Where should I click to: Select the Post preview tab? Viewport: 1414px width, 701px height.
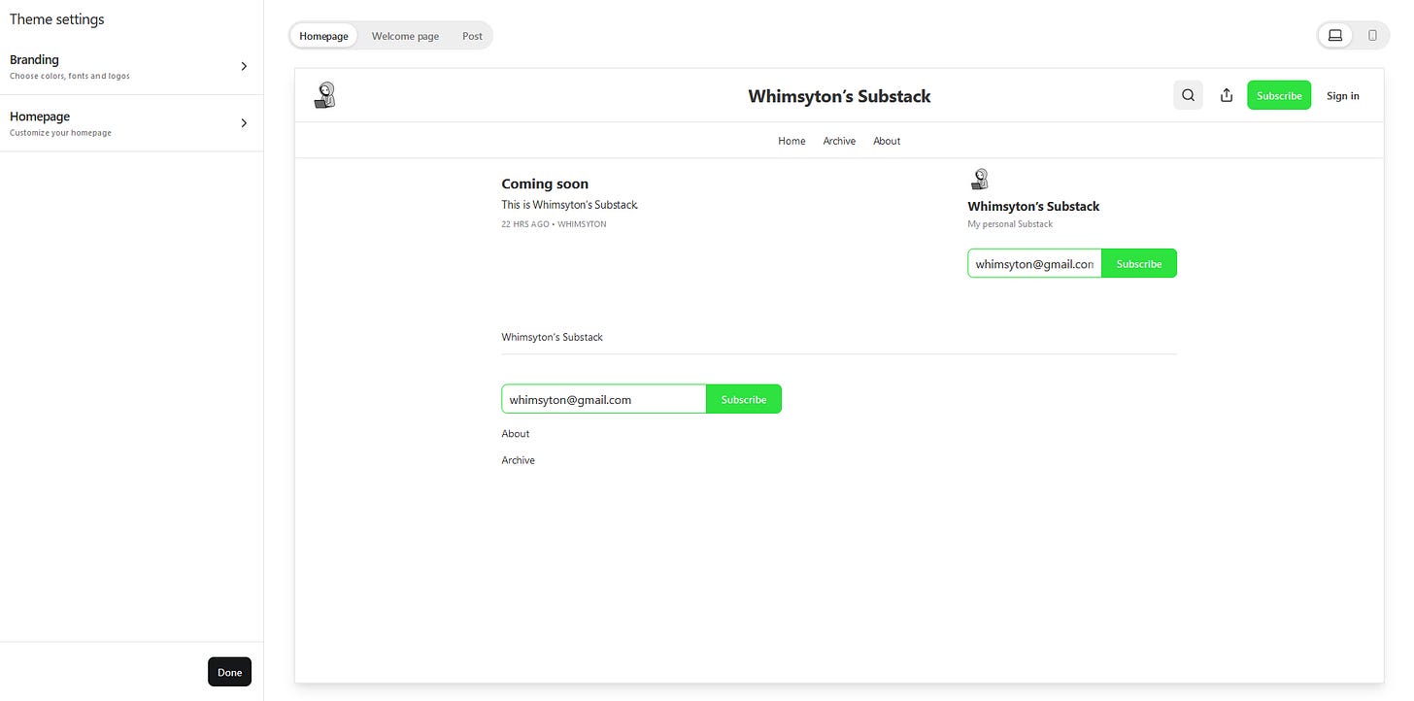[x=472, y=36]
